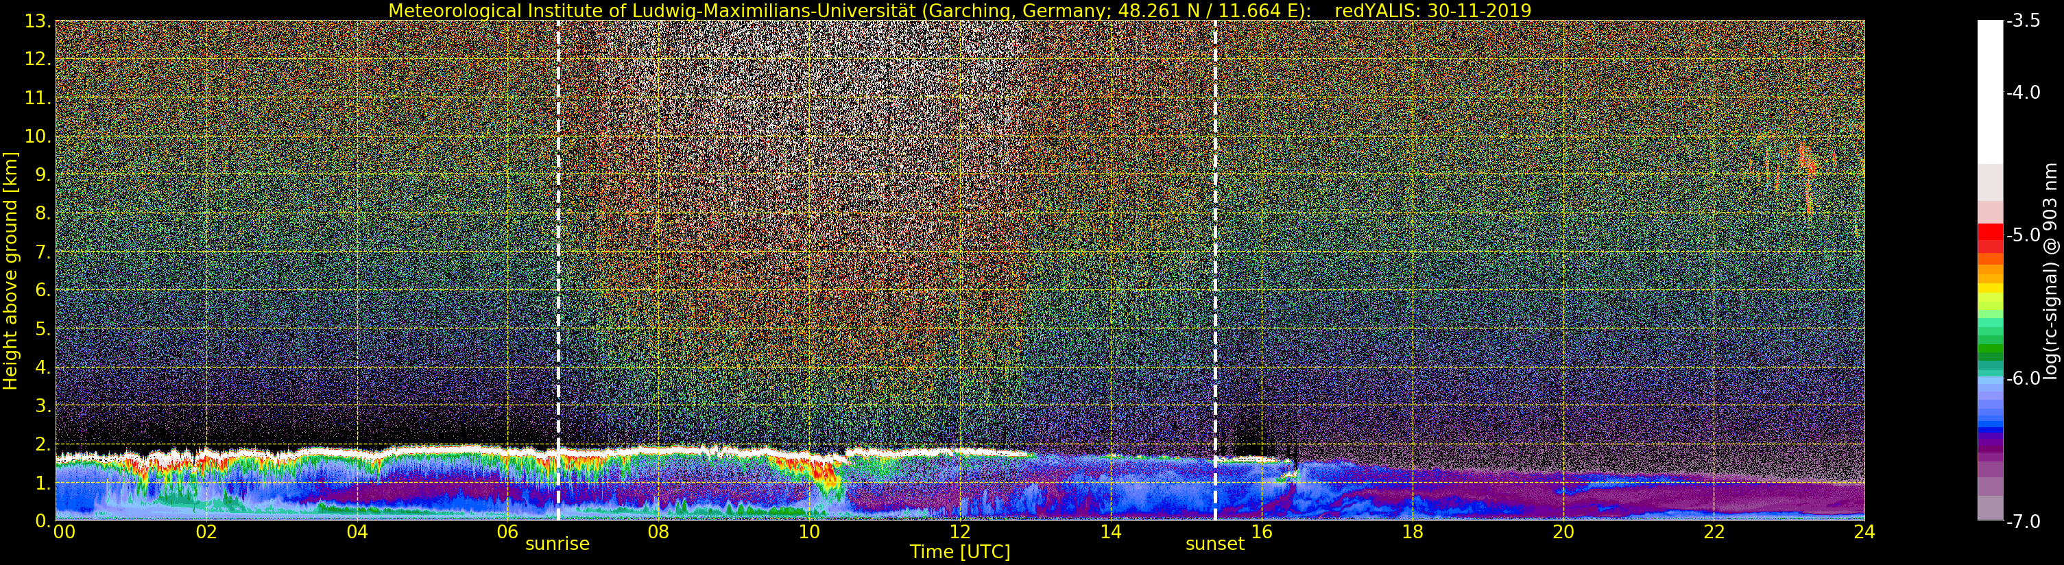Click time axis tick label 10
Viewport: 2064px width, 565px height.
[x=809, y=532]
